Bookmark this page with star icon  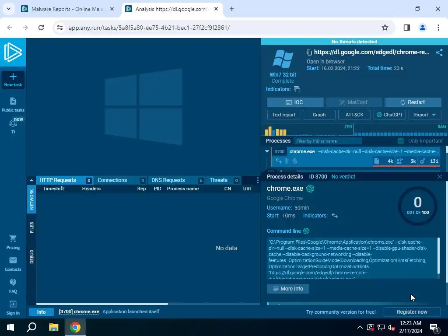[x=385, y=28]
